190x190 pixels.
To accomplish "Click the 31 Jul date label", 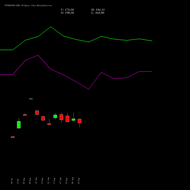I will point(18,181).
